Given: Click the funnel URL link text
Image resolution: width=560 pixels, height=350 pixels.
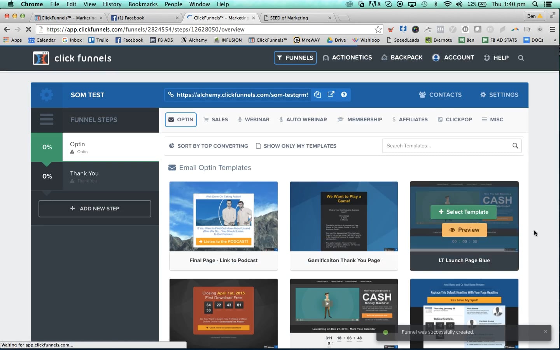Looking at the screenshot, I should click(x=242, y=94).
